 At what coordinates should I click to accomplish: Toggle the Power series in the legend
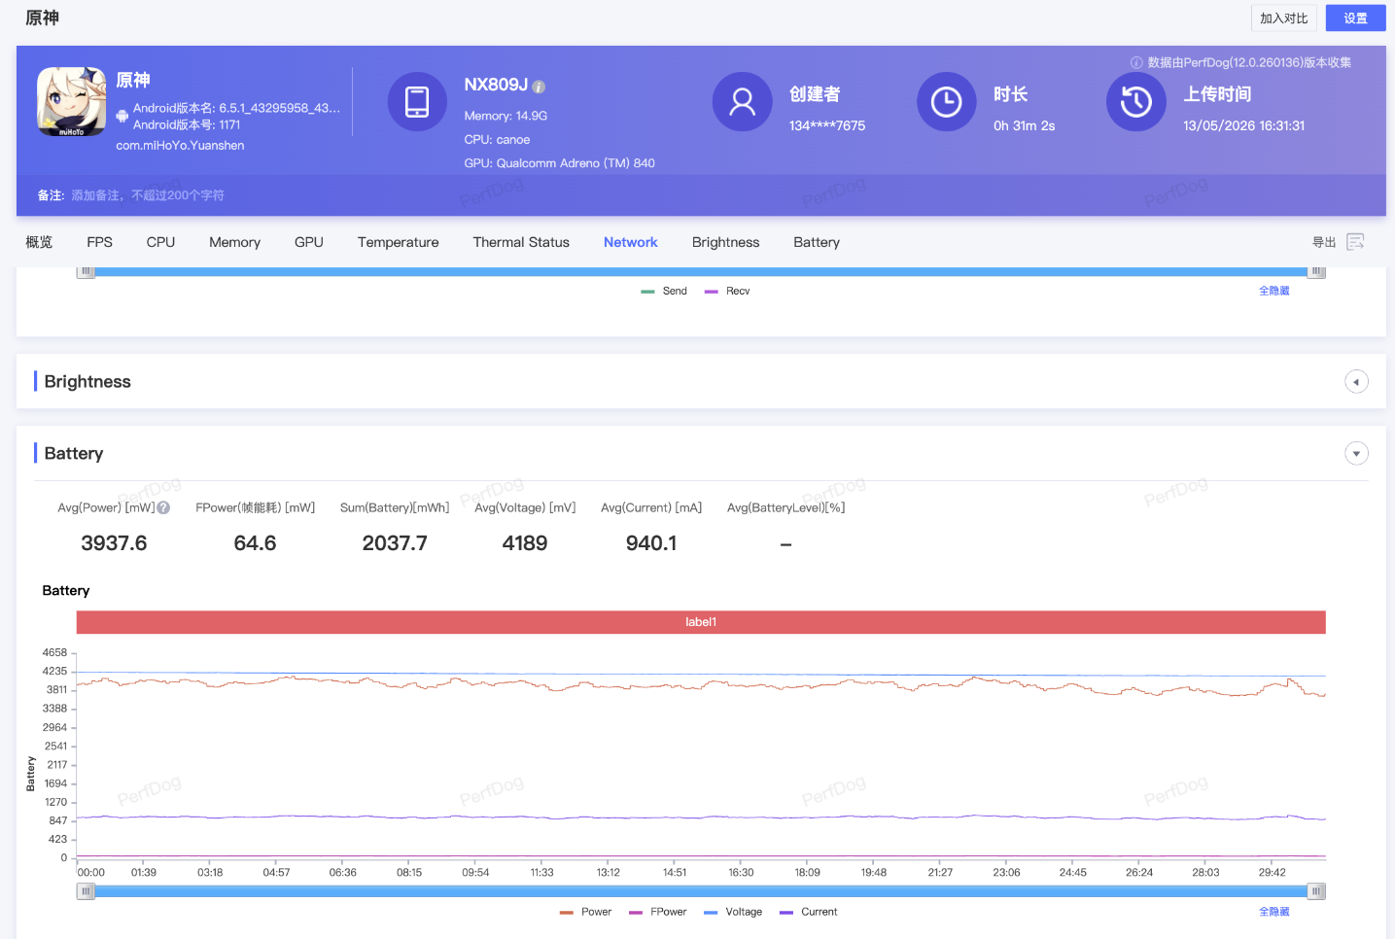coord(586,912)
